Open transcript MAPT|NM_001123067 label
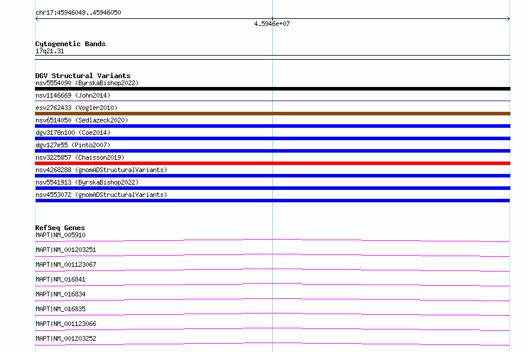This screenshot has height=352, width=527. (66, 264)
